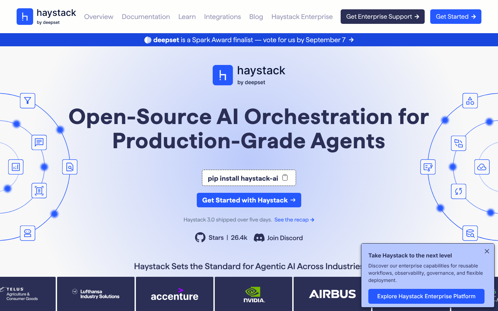Screen dimensions: 498x311
Task: Click Get Started with Haystack button
Action: 249,200
